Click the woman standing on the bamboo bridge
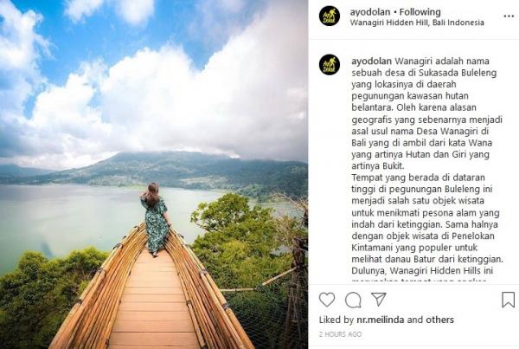The image size is (519, 349). tap(155, 219)
